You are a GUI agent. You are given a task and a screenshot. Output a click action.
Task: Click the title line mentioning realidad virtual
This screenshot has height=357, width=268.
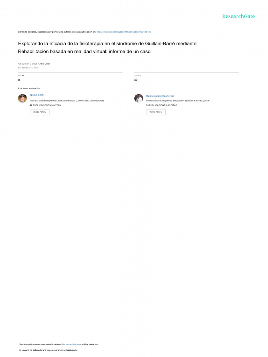tap(84, 52)
